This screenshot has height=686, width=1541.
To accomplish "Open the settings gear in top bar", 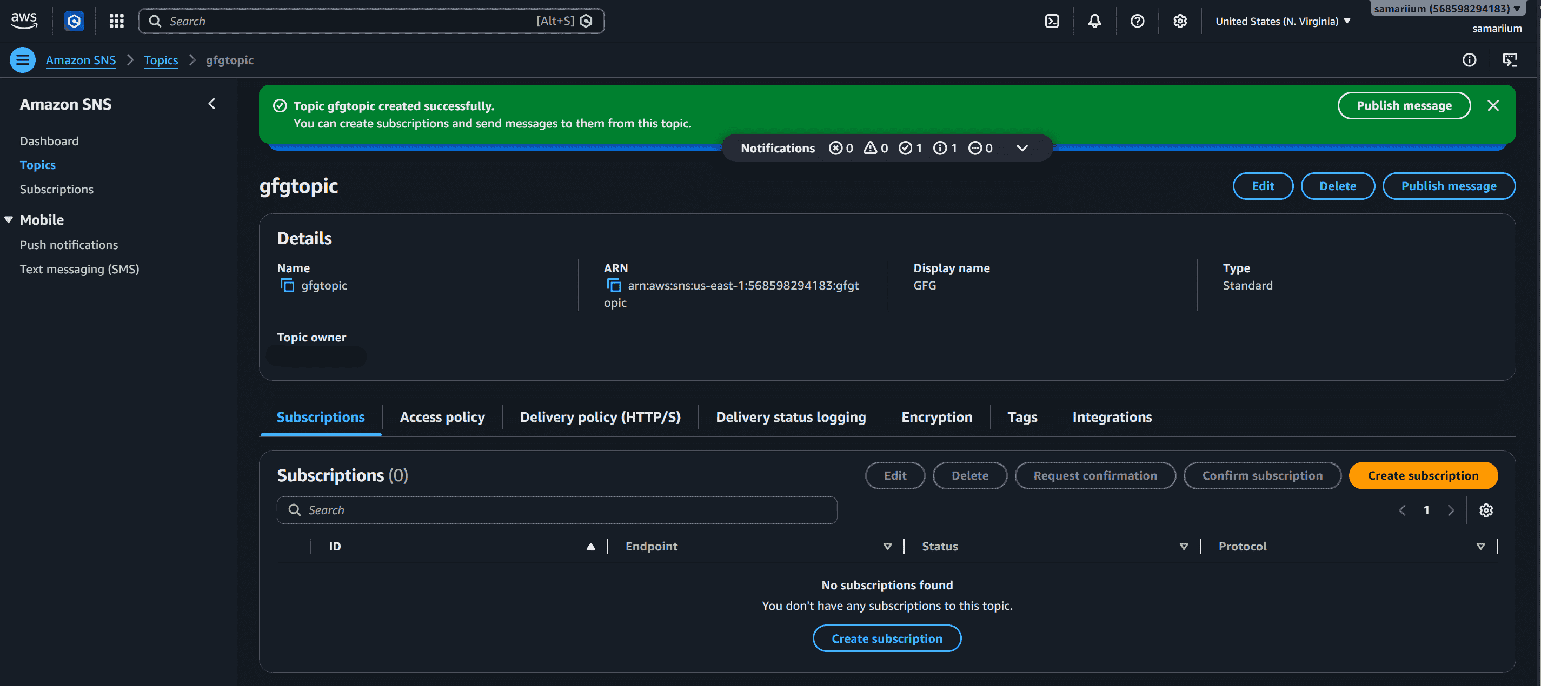I will (x=1180, y=21).
